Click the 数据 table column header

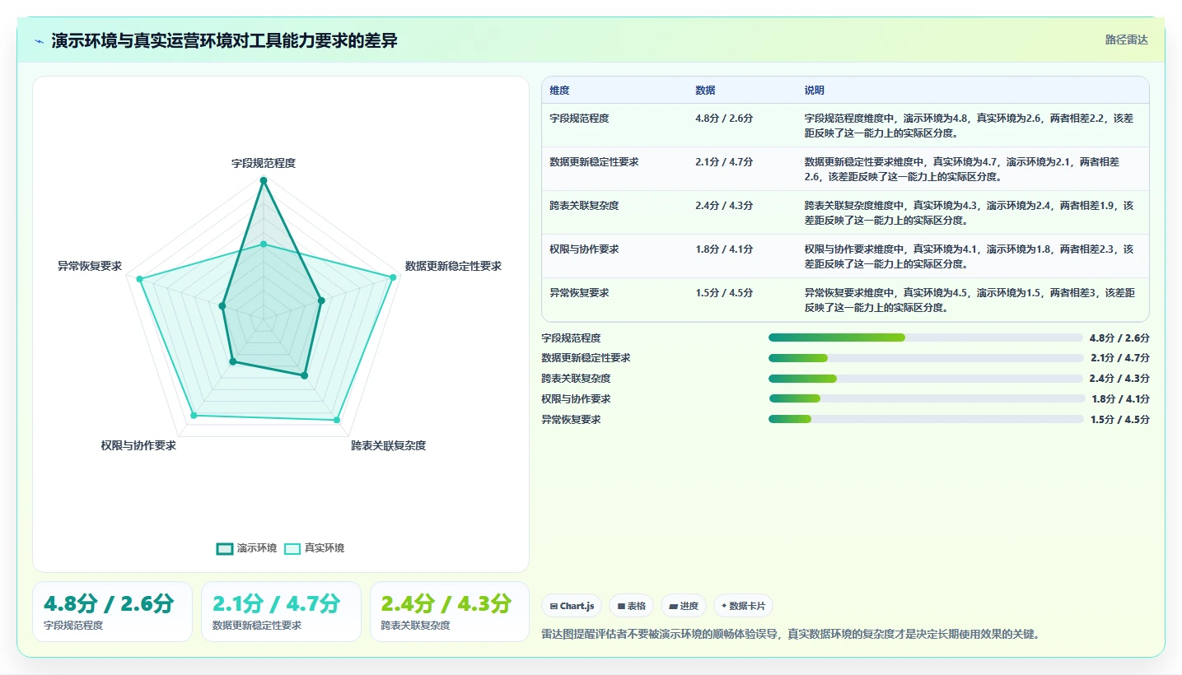[x=705, y=91]
